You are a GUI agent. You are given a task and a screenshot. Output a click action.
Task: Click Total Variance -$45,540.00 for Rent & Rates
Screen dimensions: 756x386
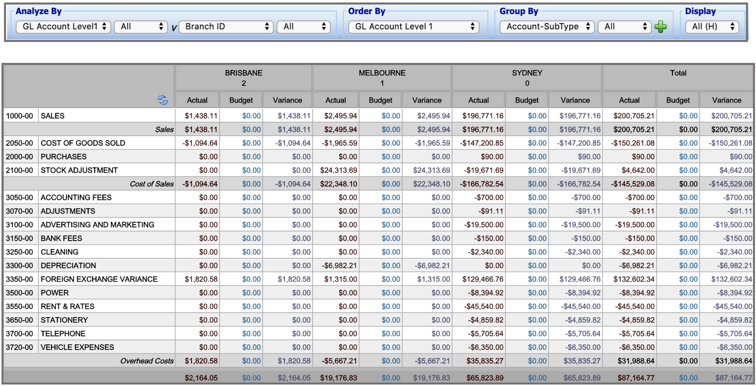click(x=732, y=306)
